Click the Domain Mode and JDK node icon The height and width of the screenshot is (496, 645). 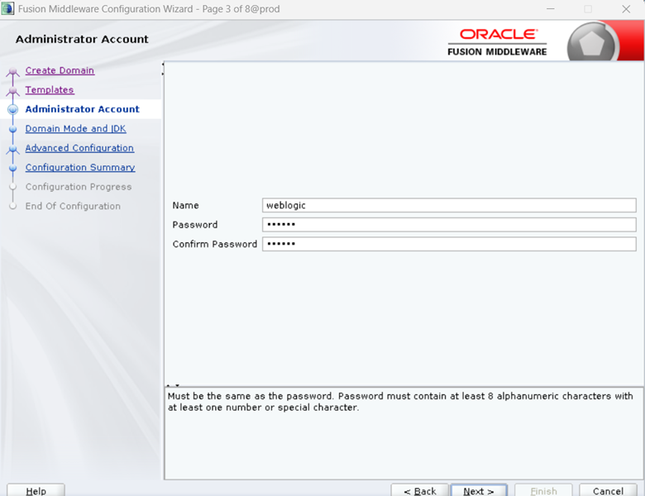[12, 129]
